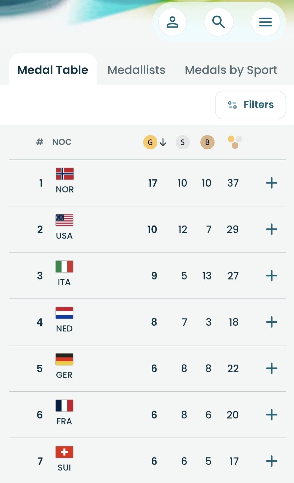The width and height of the screenshot is (294, 483).
Task: Expand Italy medal details
Action: tap(271, 276)
